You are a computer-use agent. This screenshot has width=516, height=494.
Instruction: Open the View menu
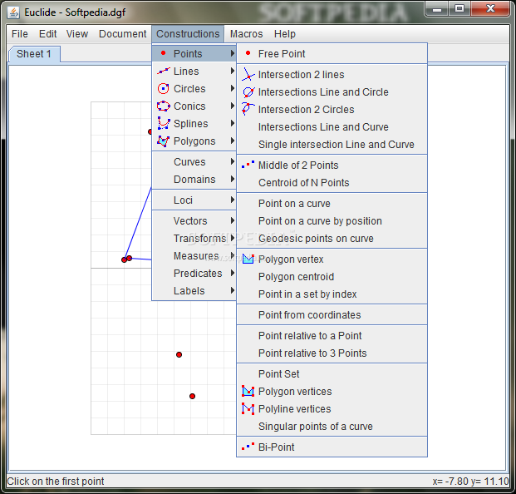click(x=77, y=34)
